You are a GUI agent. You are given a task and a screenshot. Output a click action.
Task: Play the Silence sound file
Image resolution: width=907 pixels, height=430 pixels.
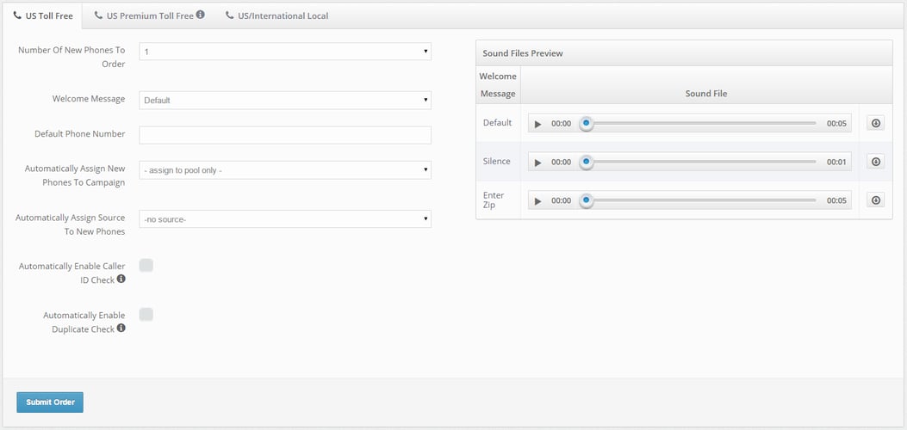538,162
